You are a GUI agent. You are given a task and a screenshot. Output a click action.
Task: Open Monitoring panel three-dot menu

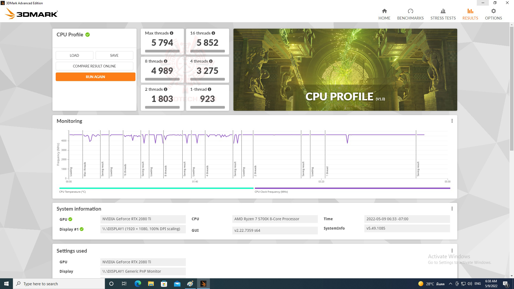click(452, 121)
